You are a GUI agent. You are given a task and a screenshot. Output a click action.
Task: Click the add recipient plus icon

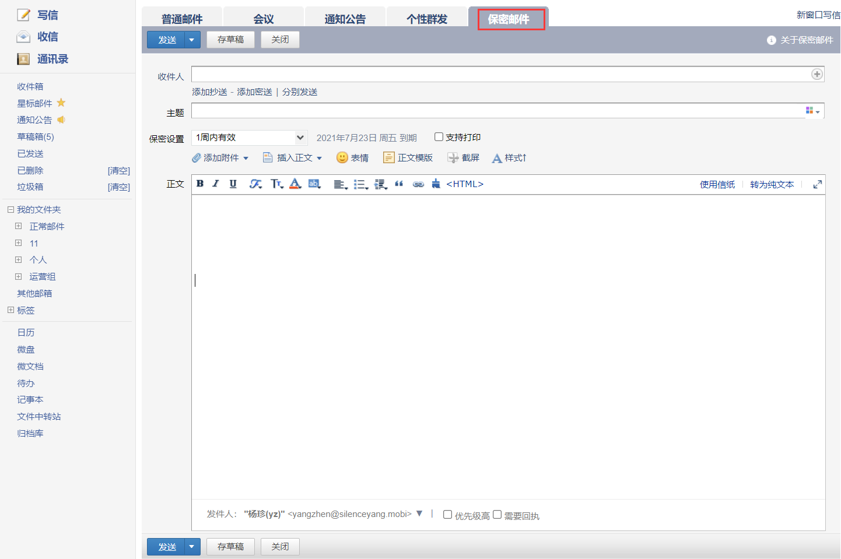(x=817, y=74)
